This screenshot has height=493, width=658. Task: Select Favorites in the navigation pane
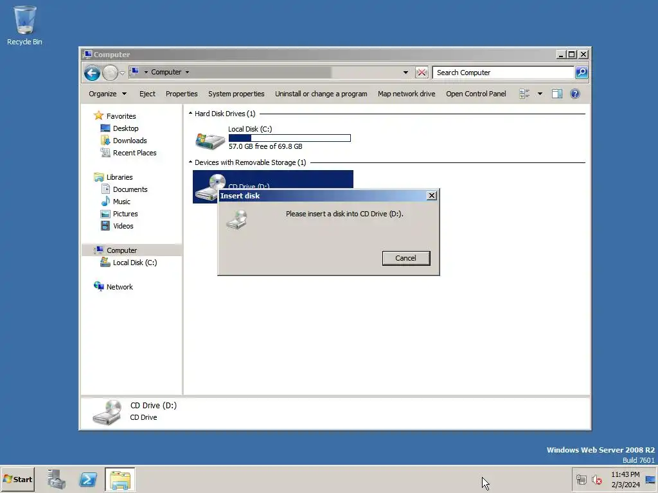coord(121,116)
